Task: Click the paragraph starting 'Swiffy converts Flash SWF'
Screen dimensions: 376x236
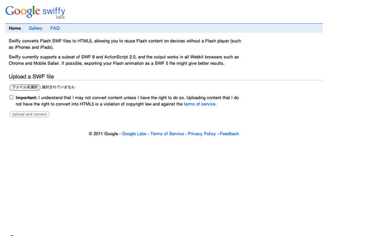Action: (125, 44)
